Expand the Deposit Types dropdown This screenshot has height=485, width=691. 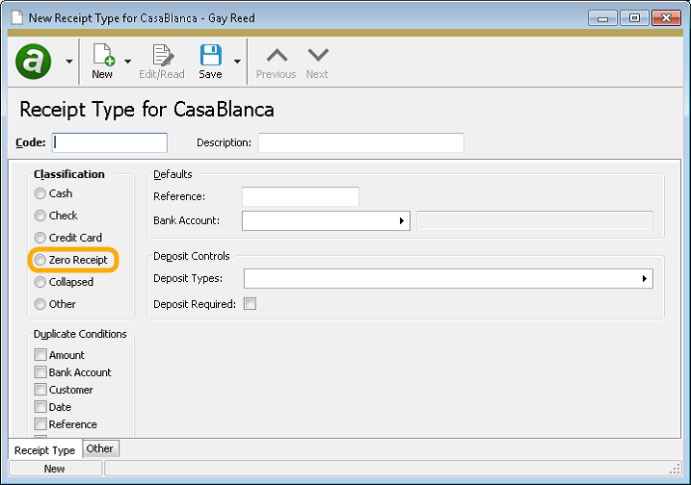tap(644, 279)
